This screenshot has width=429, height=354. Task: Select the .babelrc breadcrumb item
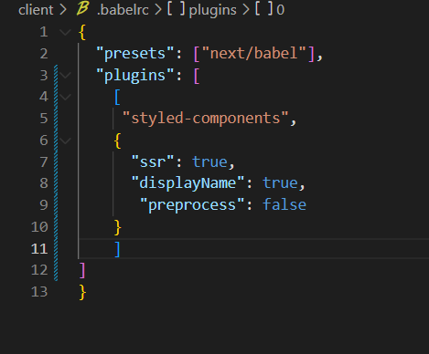coord(123,10)
